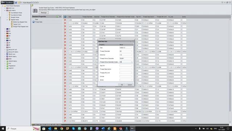This screenshot has height=131, width=232.
Task: Go to configuration step 5
Action: (x=38, y=3)
